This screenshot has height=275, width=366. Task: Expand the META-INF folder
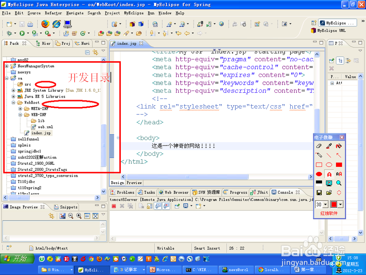pyautogui.click(x=20, y=109)
